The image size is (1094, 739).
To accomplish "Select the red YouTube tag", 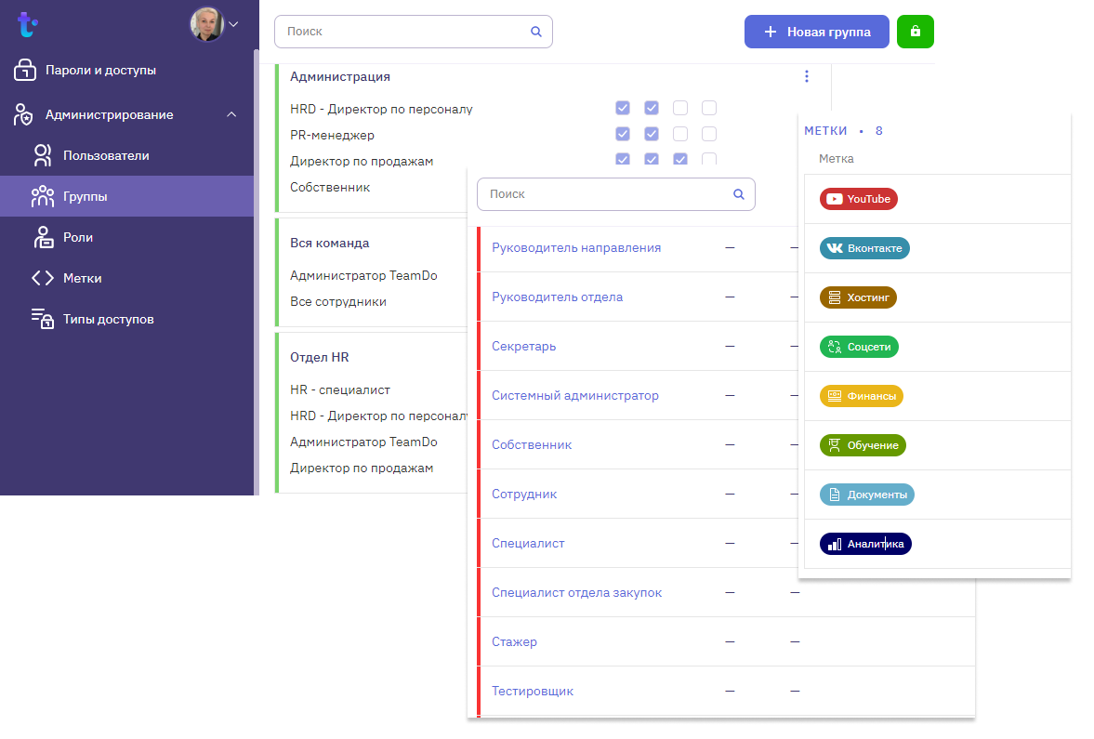I will 858,199.
